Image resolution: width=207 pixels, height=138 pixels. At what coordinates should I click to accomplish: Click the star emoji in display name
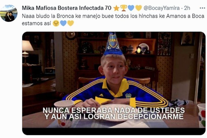tap(116, 8)
